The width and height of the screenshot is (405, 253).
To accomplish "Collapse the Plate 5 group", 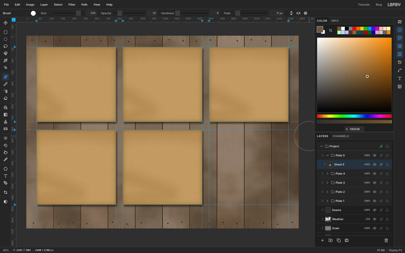I will [x=328, y=155].
